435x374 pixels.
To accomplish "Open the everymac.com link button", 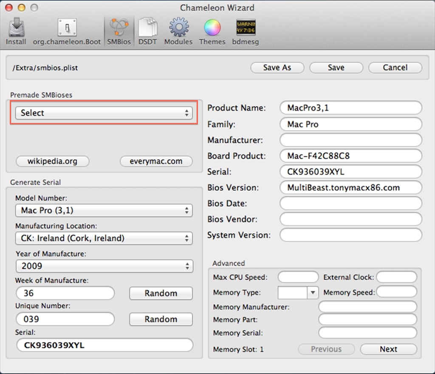I will 156,161.
